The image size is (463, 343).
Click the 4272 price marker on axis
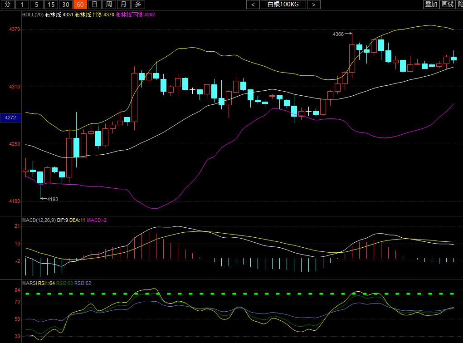(x=10, y=118)
